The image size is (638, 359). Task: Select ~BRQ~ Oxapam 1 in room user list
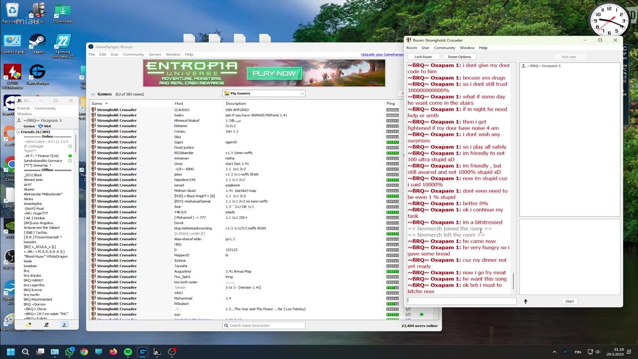coord(543,66)
